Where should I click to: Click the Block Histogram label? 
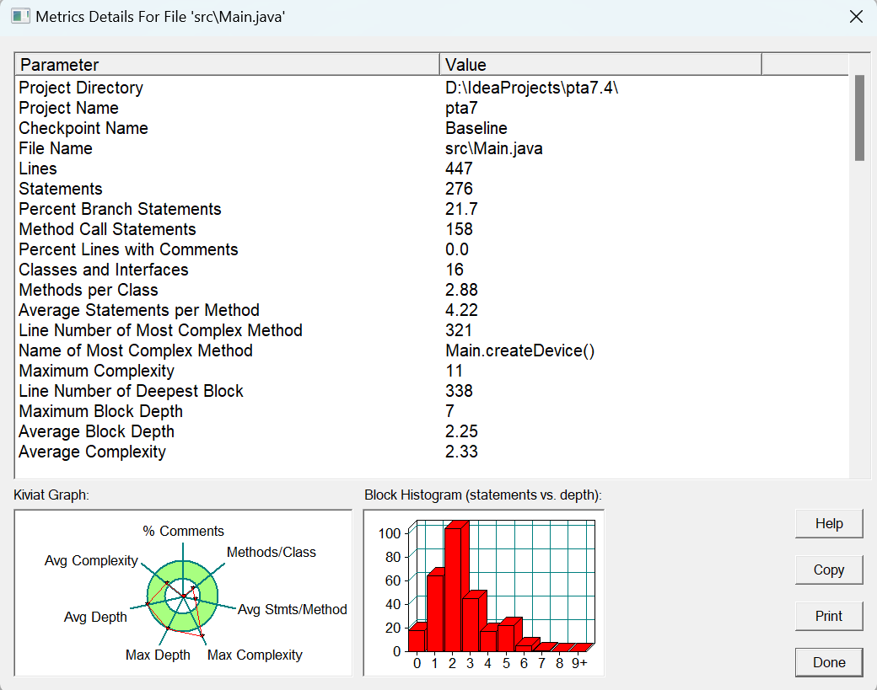click(482, 495)
